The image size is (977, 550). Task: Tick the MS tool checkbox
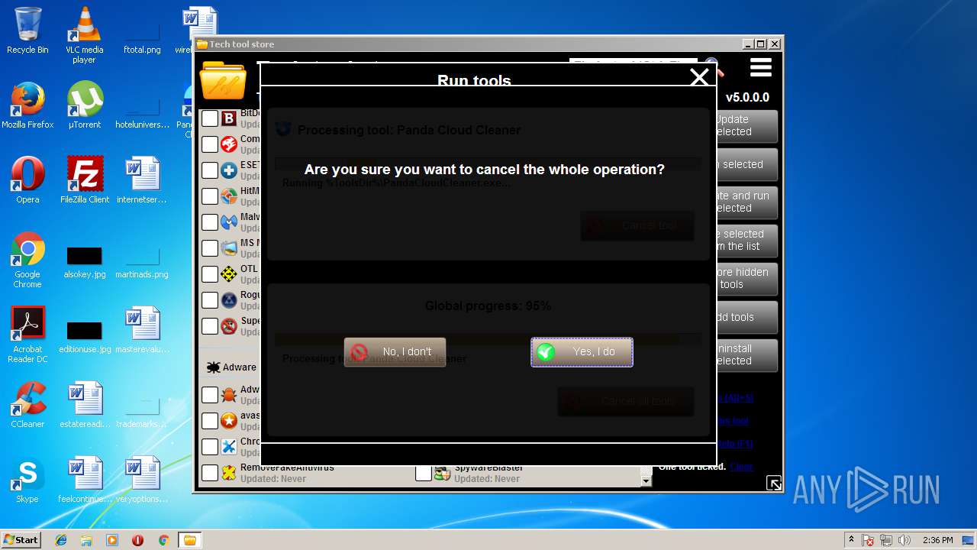210,248
